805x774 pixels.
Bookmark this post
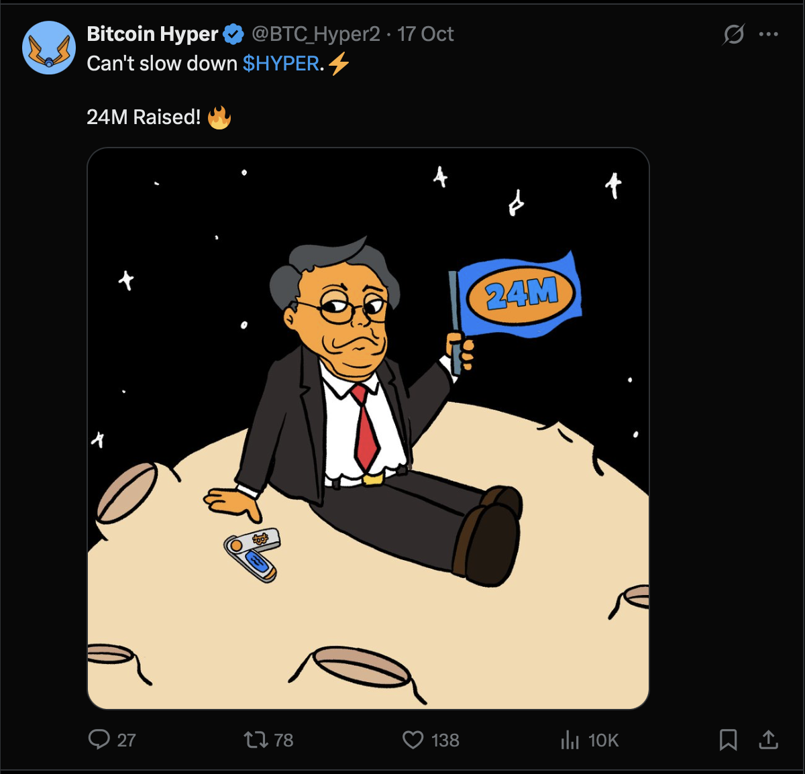[728, 740]
